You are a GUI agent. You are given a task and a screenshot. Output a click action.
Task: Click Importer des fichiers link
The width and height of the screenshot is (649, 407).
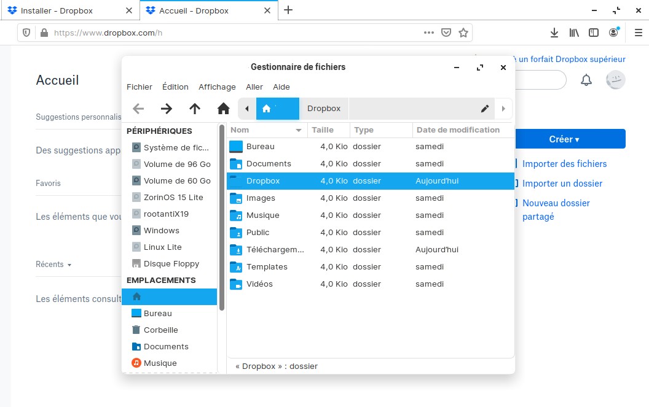point(564,164)
